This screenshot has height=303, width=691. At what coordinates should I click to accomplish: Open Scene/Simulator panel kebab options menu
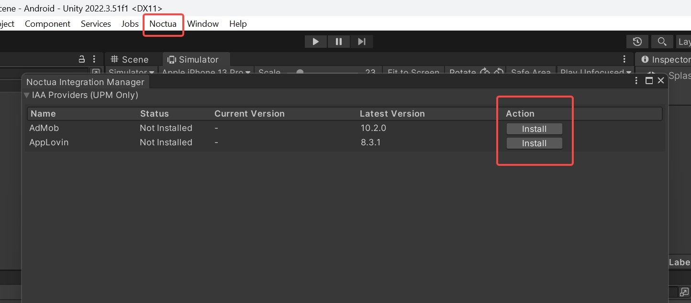pos(624,59)
